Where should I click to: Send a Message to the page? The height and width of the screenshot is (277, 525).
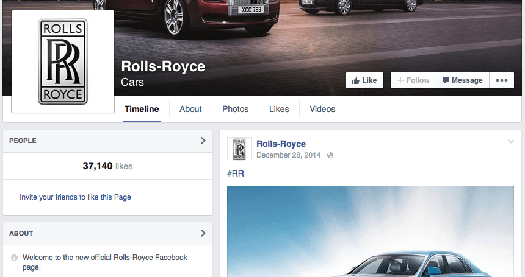point(463,80)
